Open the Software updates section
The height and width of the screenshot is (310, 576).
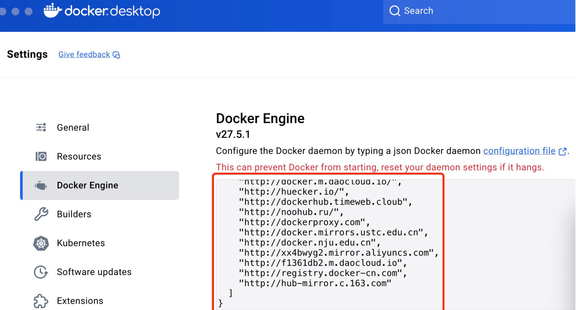pos(100,272)
